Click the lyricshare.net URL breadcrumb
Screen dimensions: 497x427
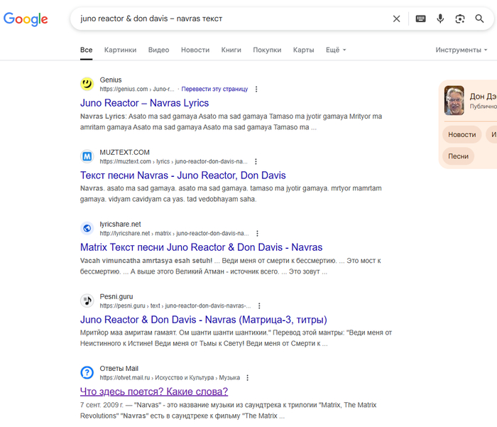pos(174,234)
